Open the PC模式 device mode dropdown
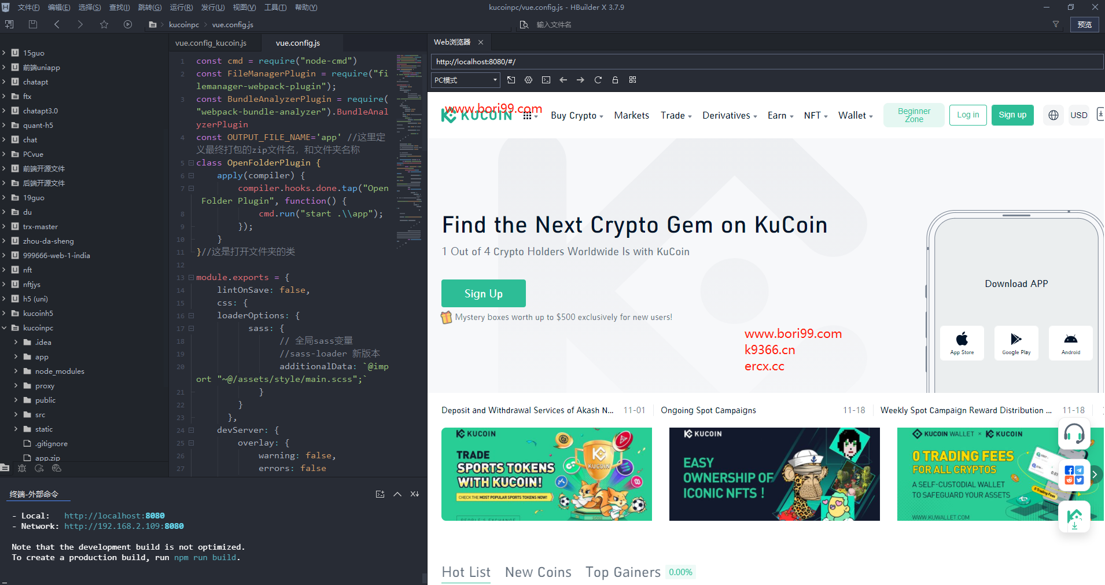The width and height of the screenshot is (1105, 585). click(466, 80)
